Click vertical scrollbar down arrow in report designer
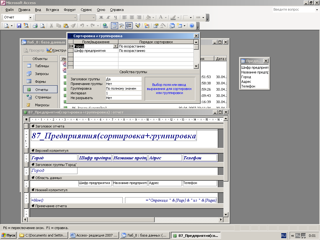Image resolution: width=320 pixels, height=240 pixels. [x=226, y=214]
